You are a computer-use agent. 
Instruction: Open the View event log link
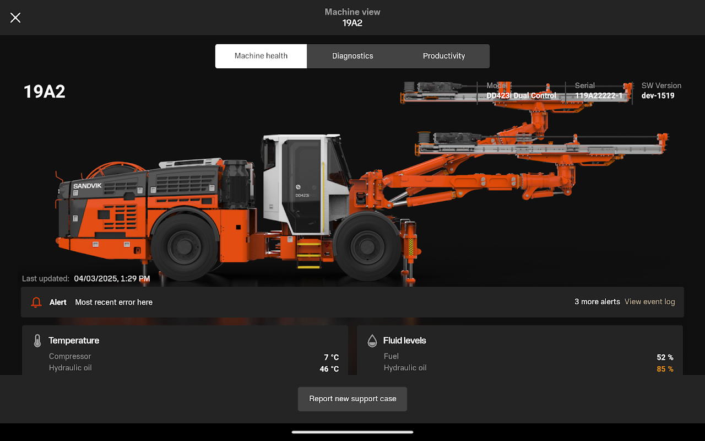pyautogui.click(x=649, y=302)
